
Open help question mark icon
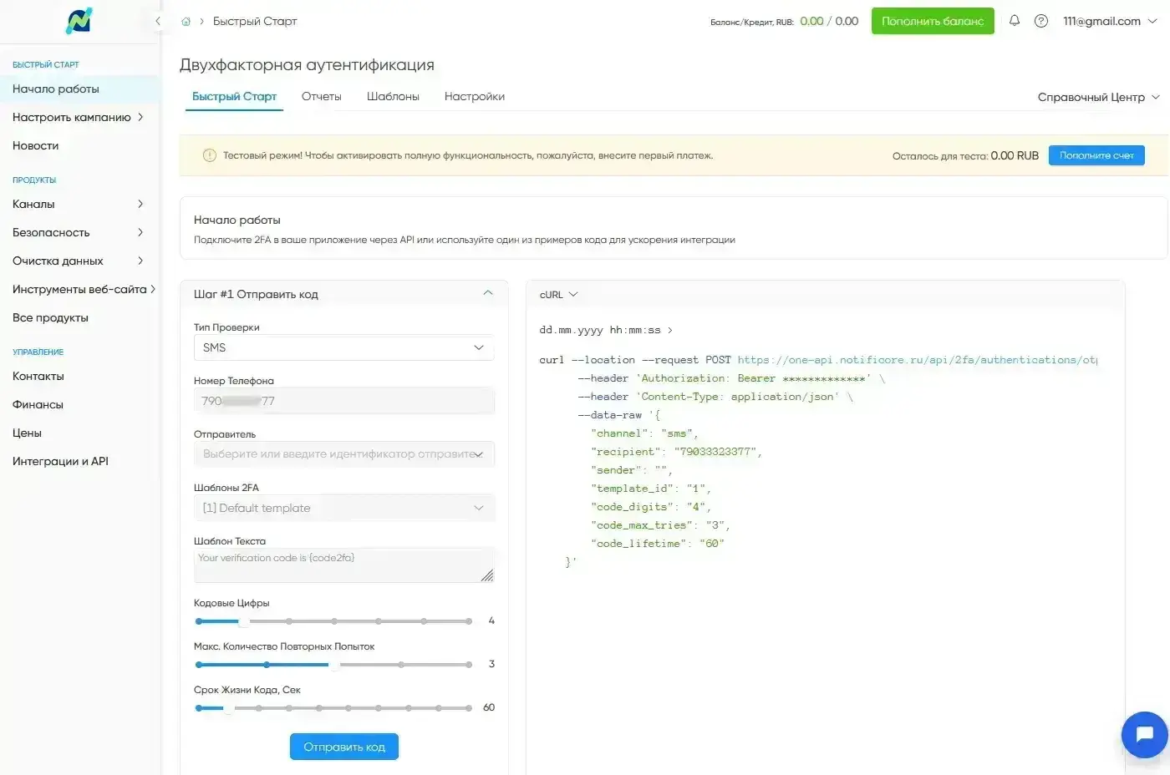tap(1041, 21)
